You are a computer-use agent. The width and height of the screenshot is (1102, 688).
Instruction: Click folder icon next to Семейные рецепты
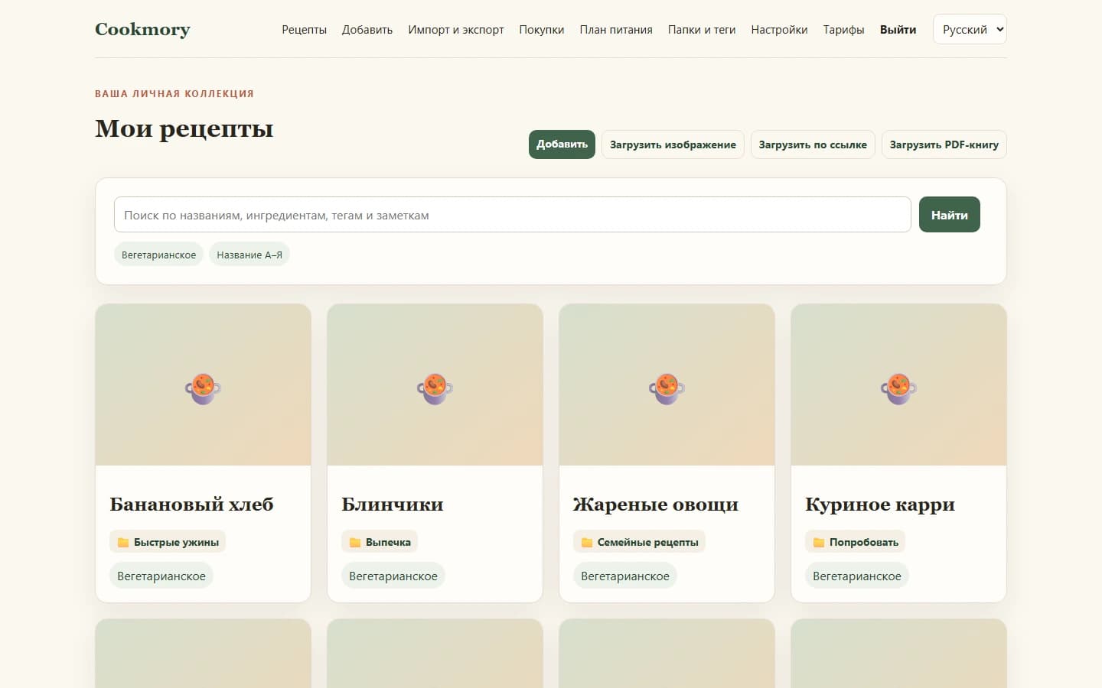(x=587, y=542)
